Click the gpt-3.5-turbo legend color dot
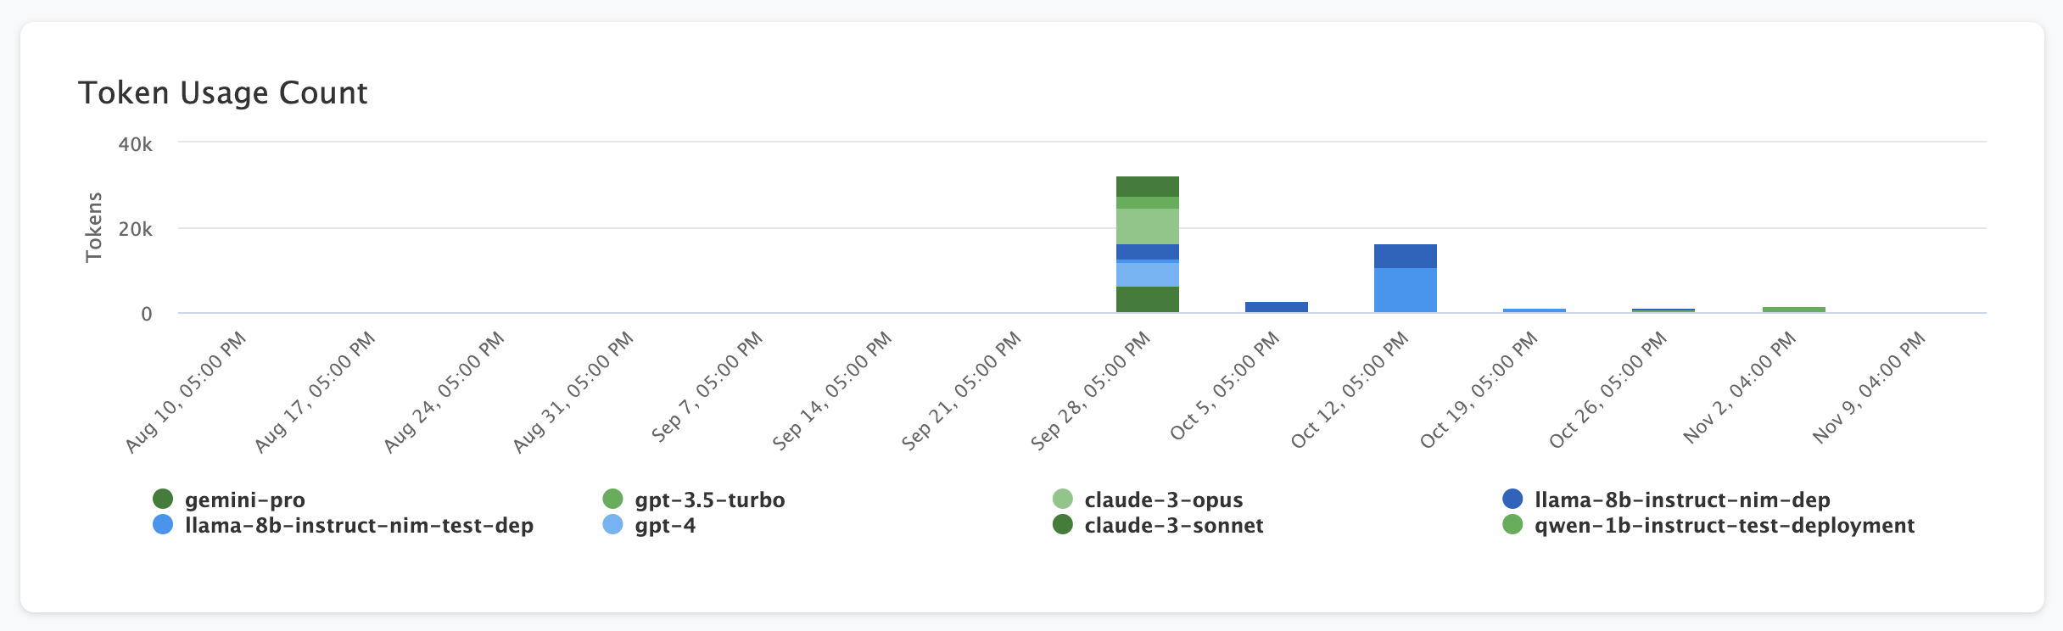This screenshot has height=631, width=2063. tap(612, 500)
